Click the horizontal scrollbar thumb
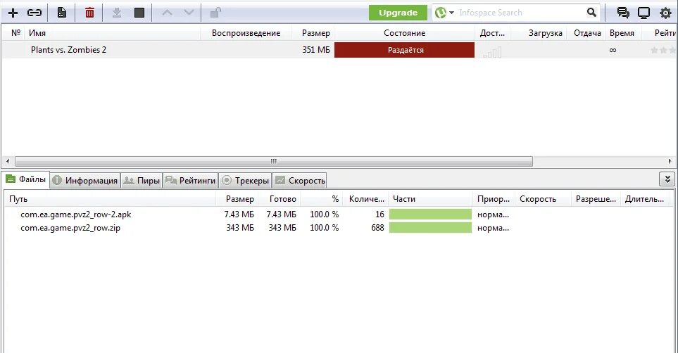 tap(274, 161)
